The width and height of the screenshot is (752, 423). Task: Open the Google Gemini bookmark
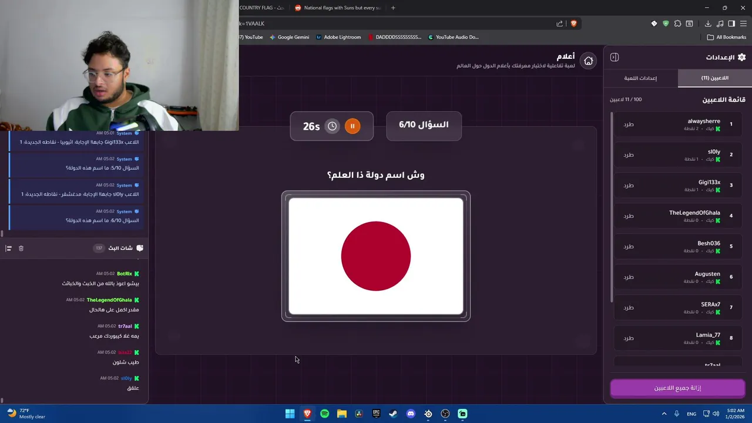pyautogui.click(x=289, y=37)
